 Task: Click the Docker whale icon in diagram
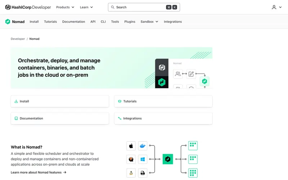143,146
